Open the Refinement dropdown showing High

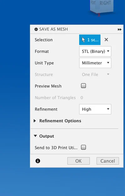(95, 109)
